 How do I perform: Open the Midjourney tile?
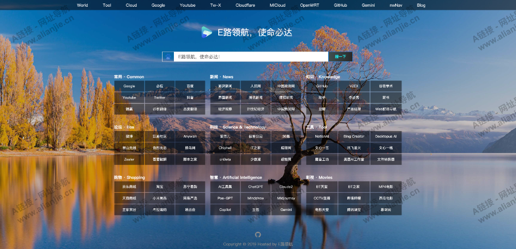click(286, 198)
